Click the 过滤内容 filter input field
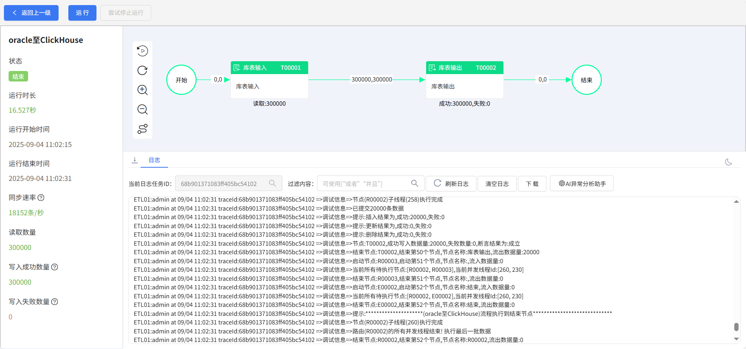The height and width of the screenshot is (349, 746). [370, 184]
